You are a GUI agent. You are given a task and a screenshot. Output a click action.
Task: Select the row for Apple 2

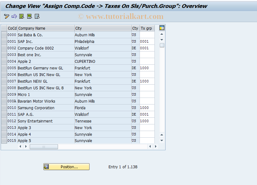(4, 61)
